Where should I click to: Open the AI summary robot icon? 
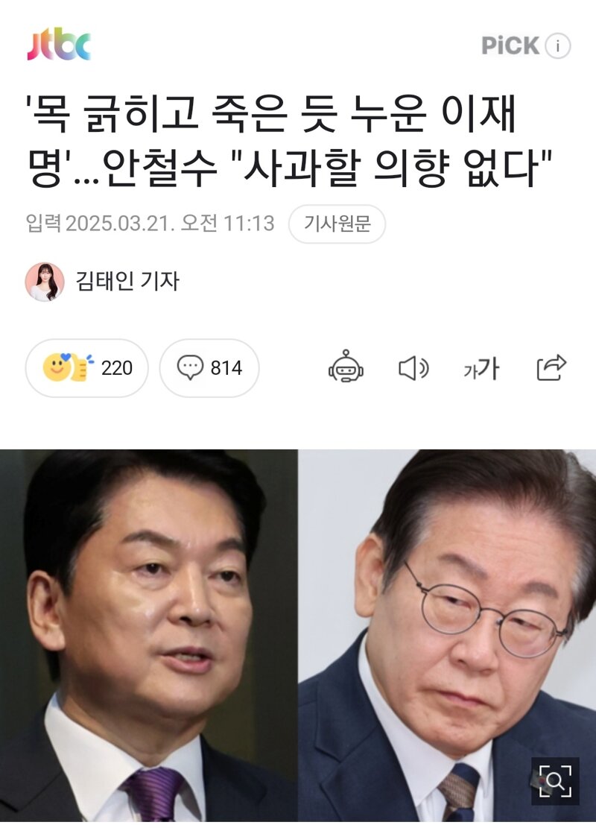click(346, 367)
